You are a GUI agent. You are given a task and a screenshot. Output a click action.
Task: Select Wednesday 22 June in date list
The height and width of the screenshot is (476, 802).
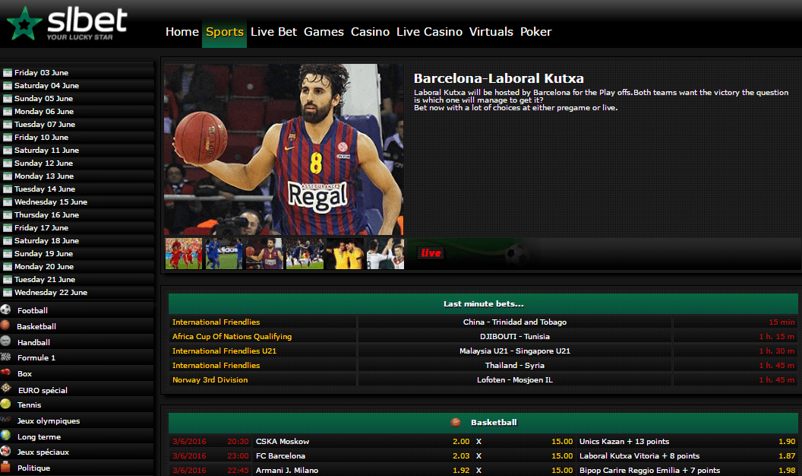click(51, 293)
